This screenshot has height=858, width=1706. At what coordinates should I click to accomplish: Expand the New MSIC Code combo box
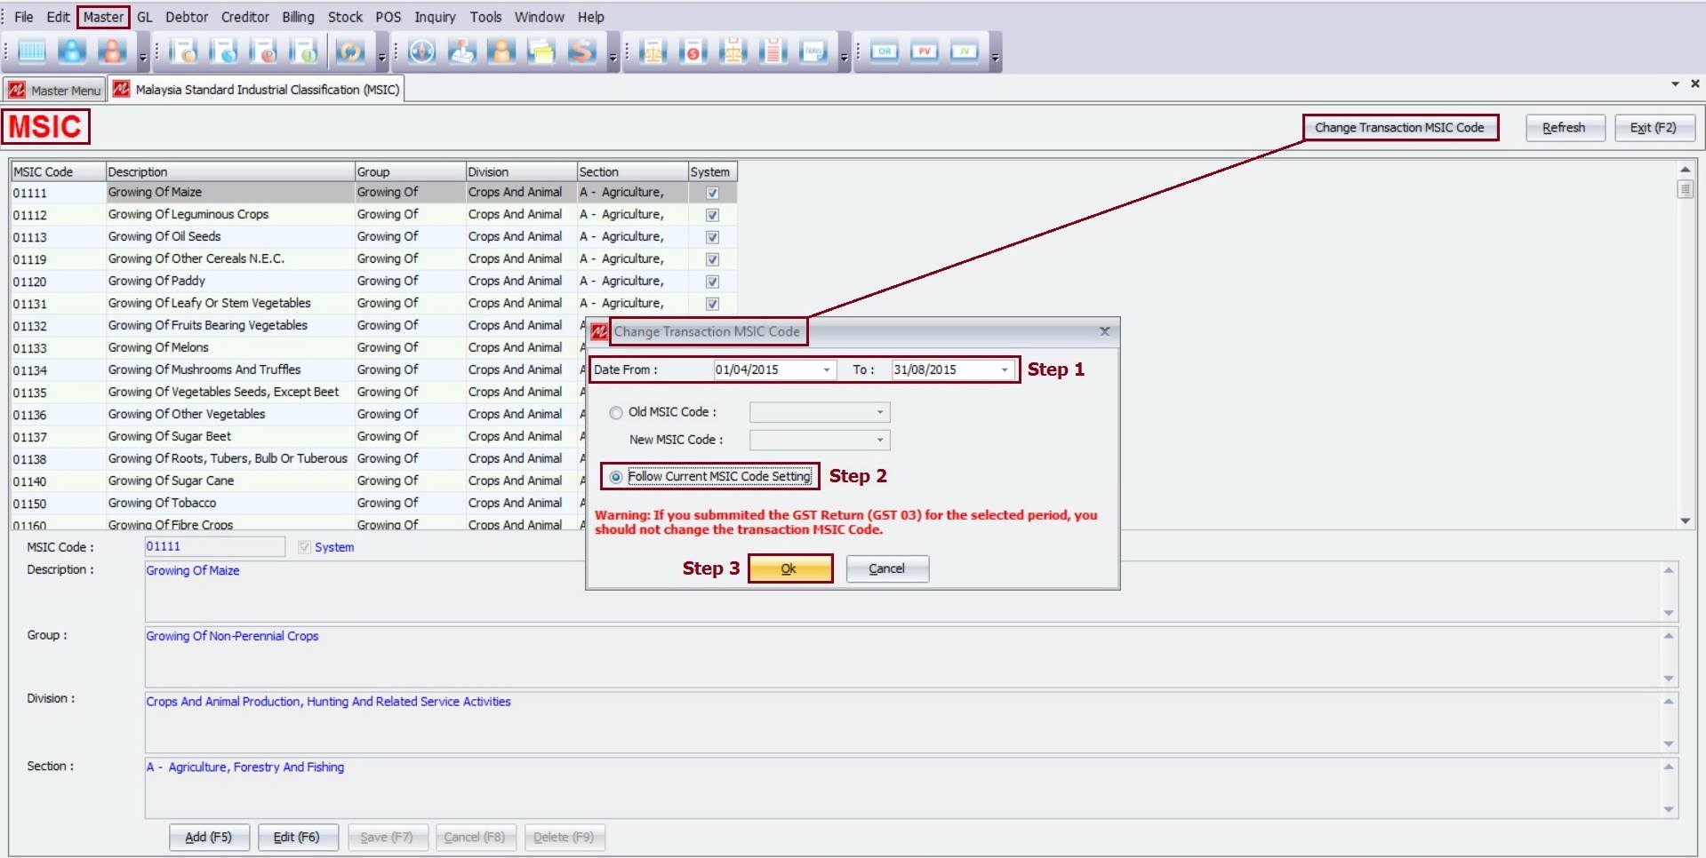880,440
